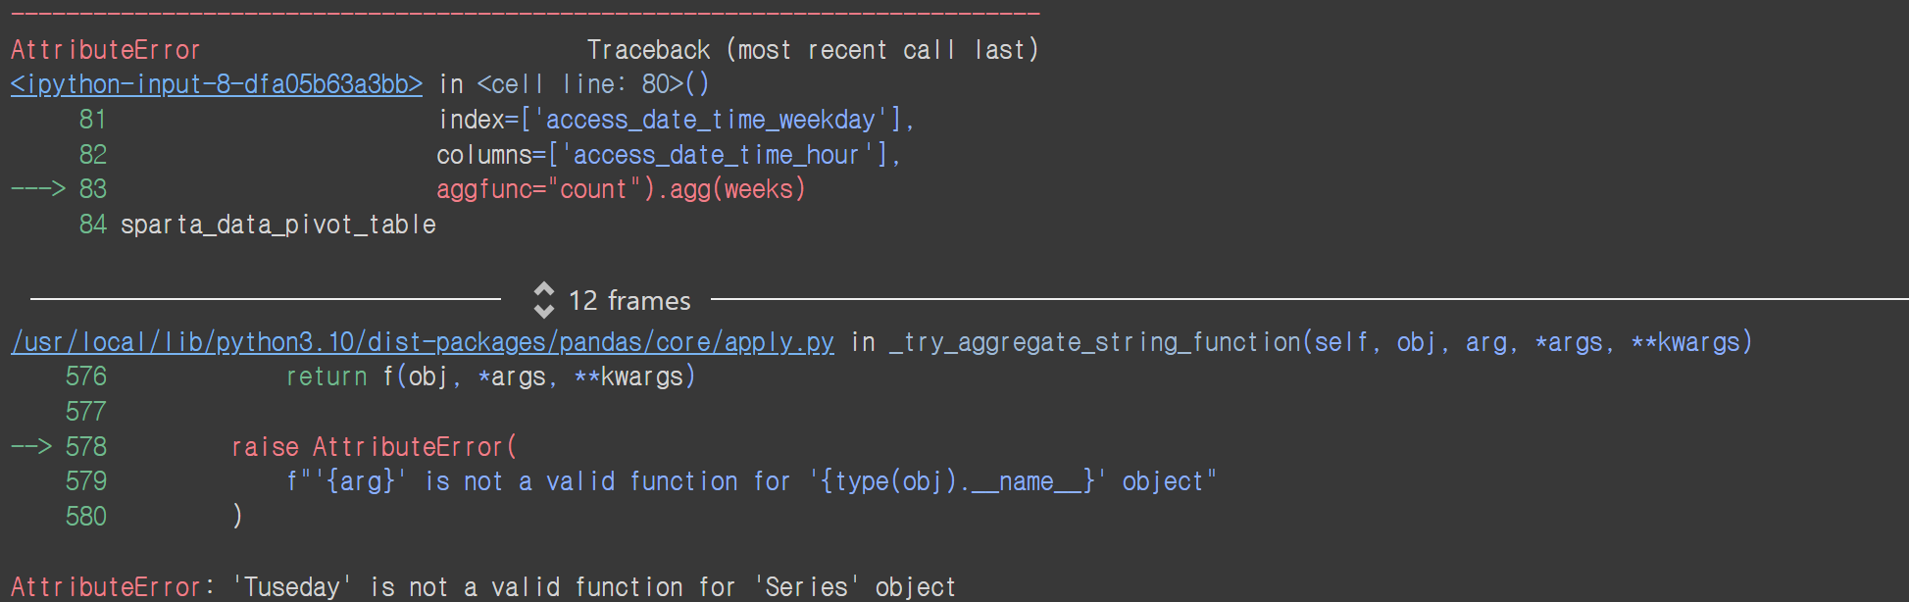Click the '12 frames' label

tap(629, 301)
